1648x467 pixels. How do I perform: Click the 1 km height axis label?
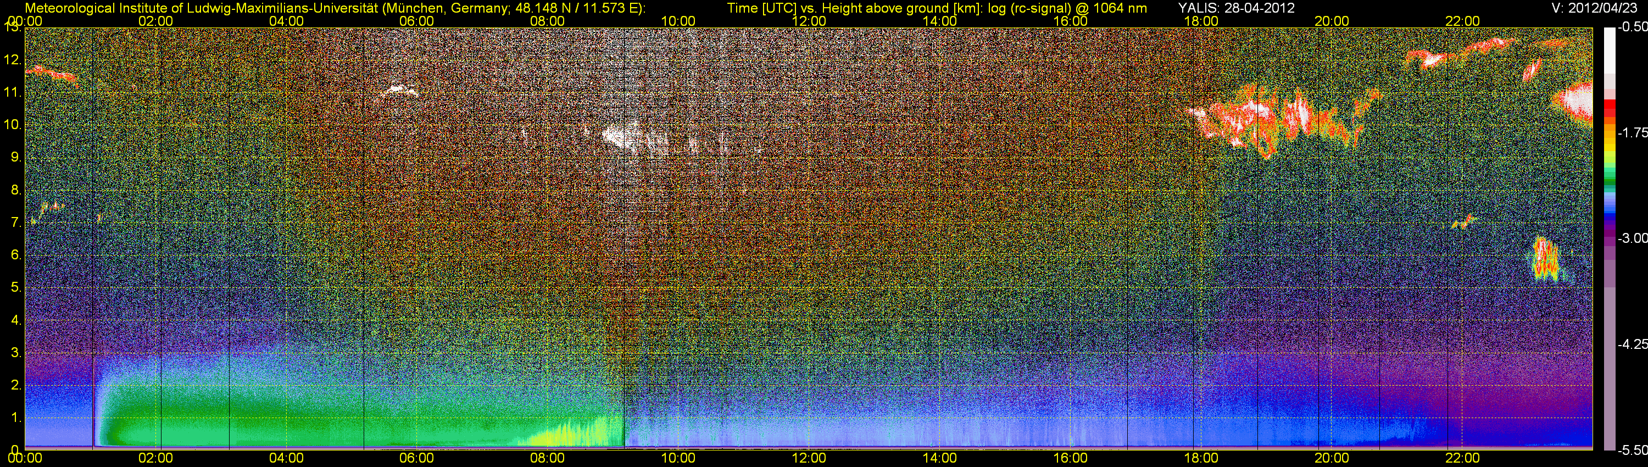click(x=16, y=418)
